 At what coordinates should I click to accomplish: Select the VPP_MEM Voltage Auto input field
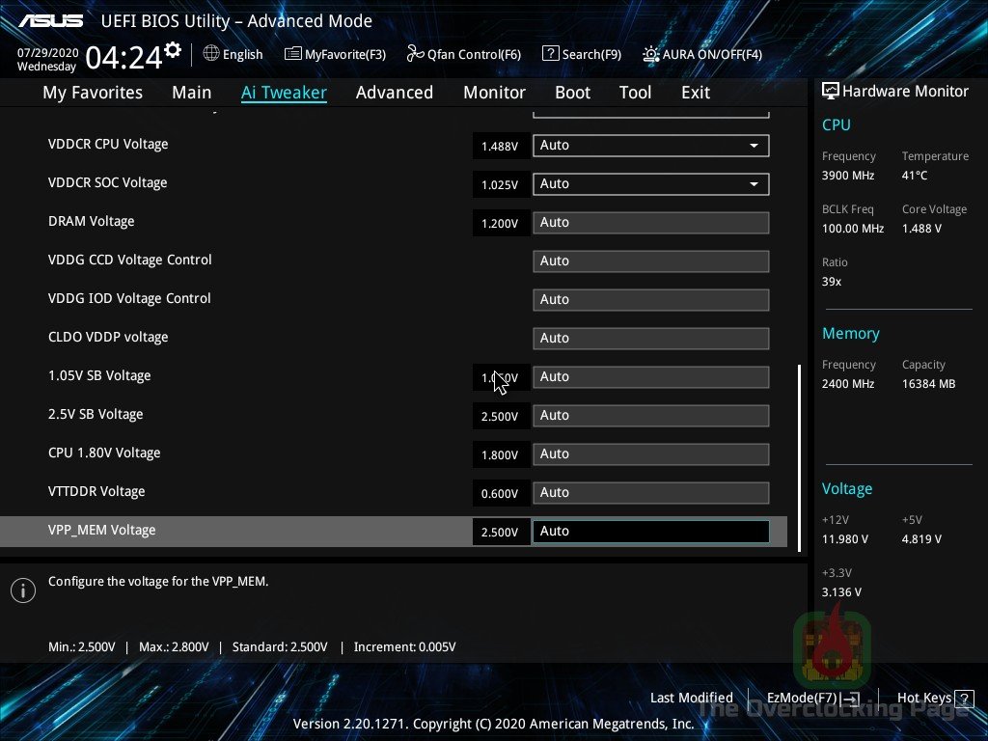coord(650,531)
